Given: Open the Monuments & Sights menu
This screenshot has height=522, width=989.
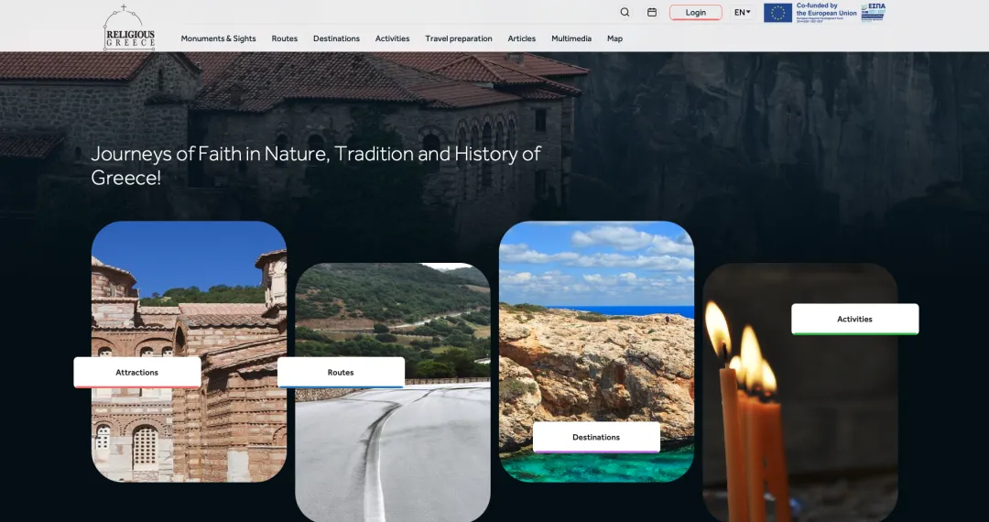Looking at the screenshot, I should (218, 38).
